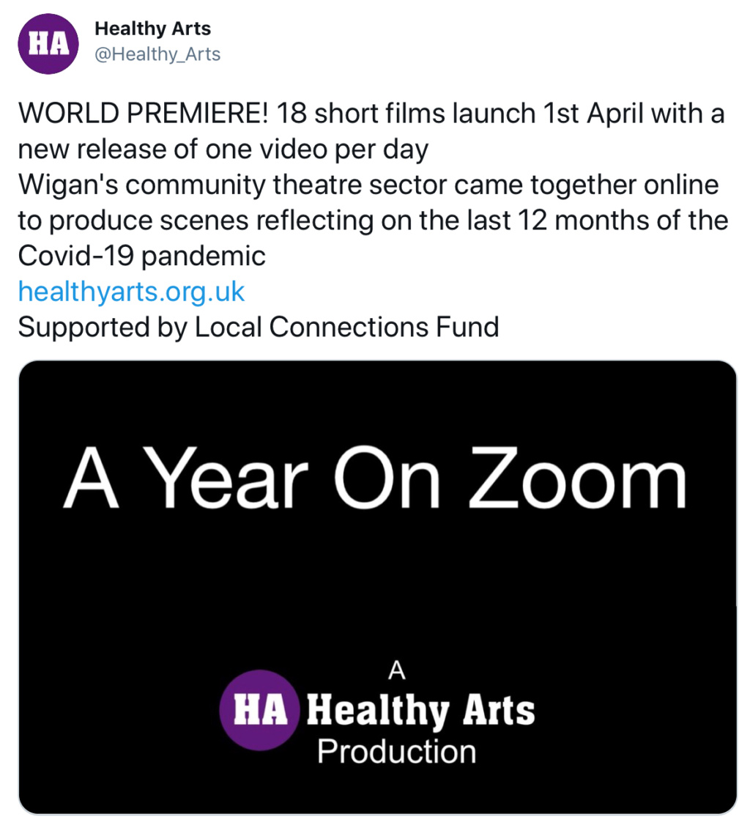This screenshot has height=817, width=750.
Task: Click the new release of one video line
Action: [x=223, y=149]
